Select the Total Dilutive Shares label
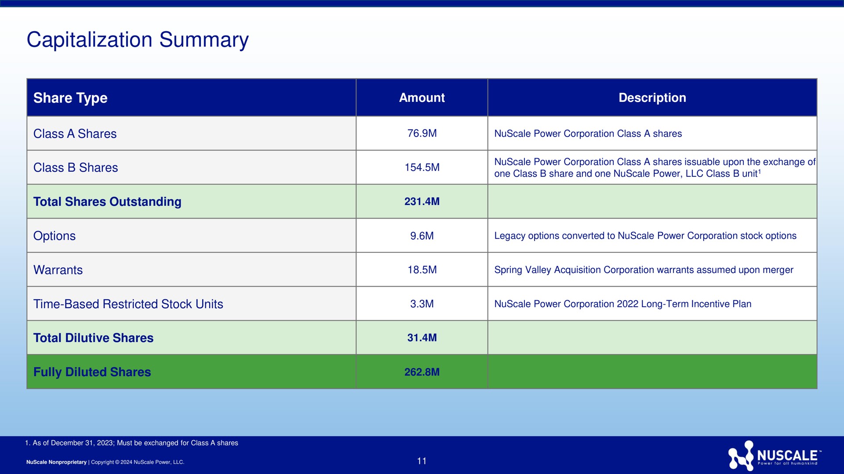 [x=93, y=338]
